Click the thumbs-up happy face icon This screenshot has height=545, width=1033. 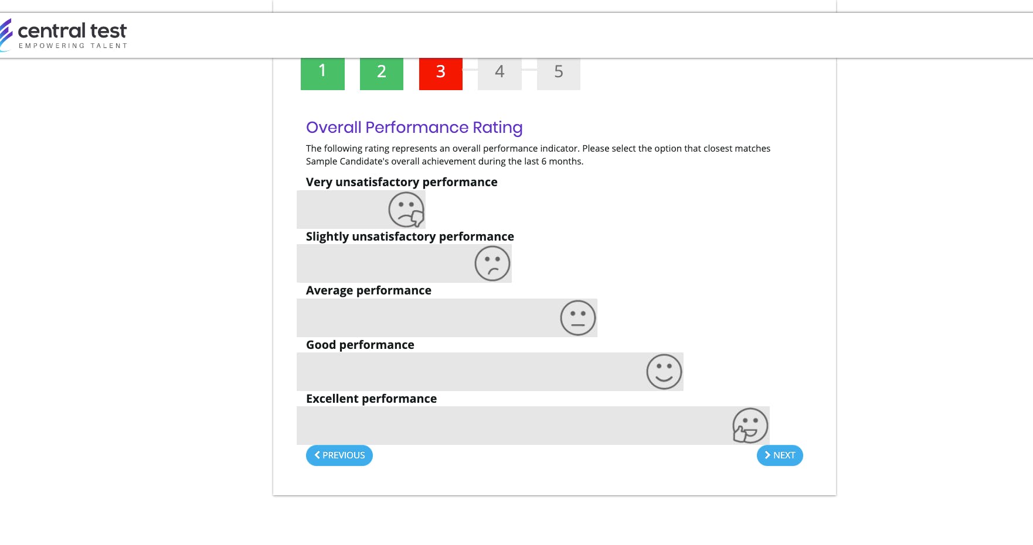[750, 426]
